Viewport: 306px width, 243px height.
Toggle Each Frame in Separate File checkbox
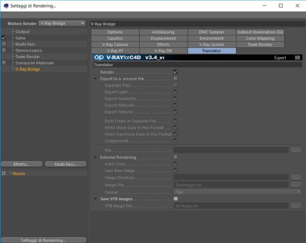point(175,121)
